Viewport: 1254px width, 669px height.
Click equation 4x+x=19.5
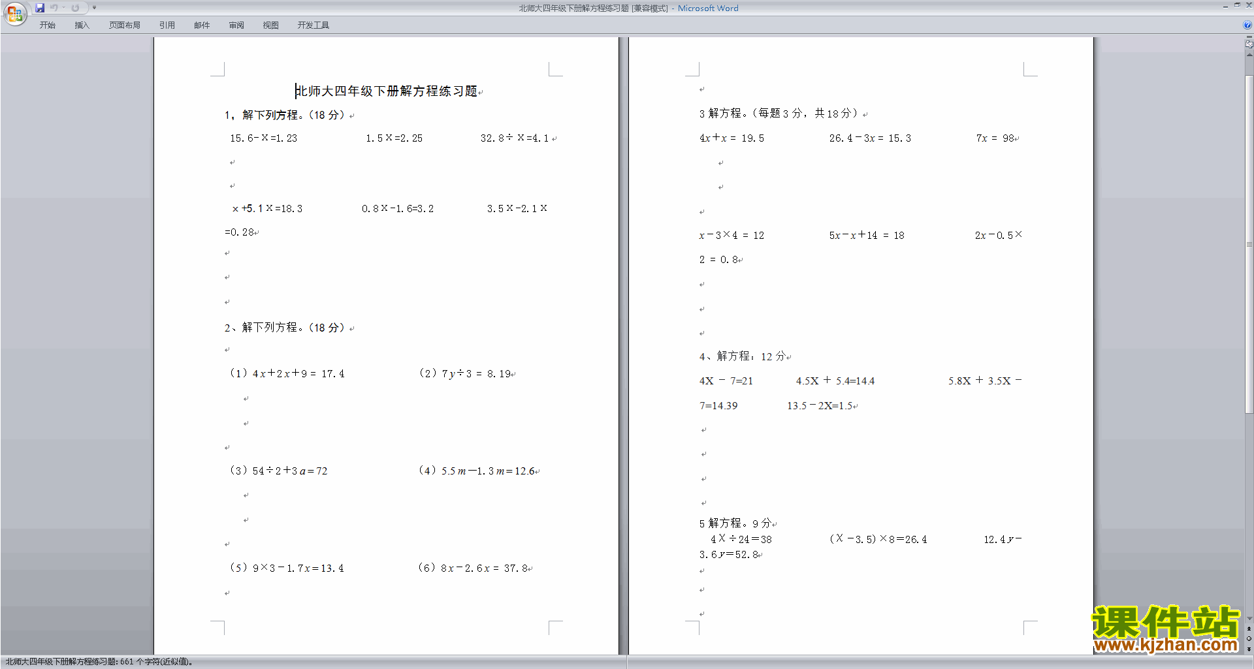[x=731, y=138]
